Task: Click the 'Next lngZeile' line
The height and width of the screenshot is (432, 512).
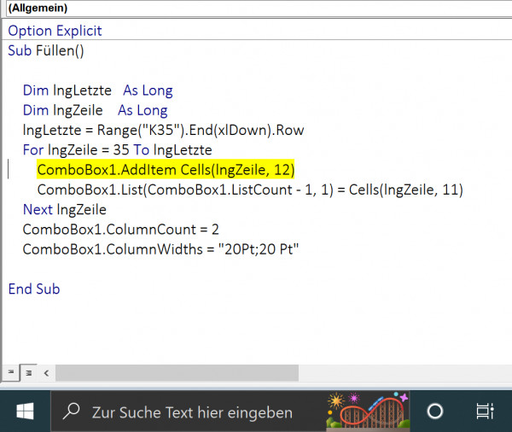Action: pos(64,209)
